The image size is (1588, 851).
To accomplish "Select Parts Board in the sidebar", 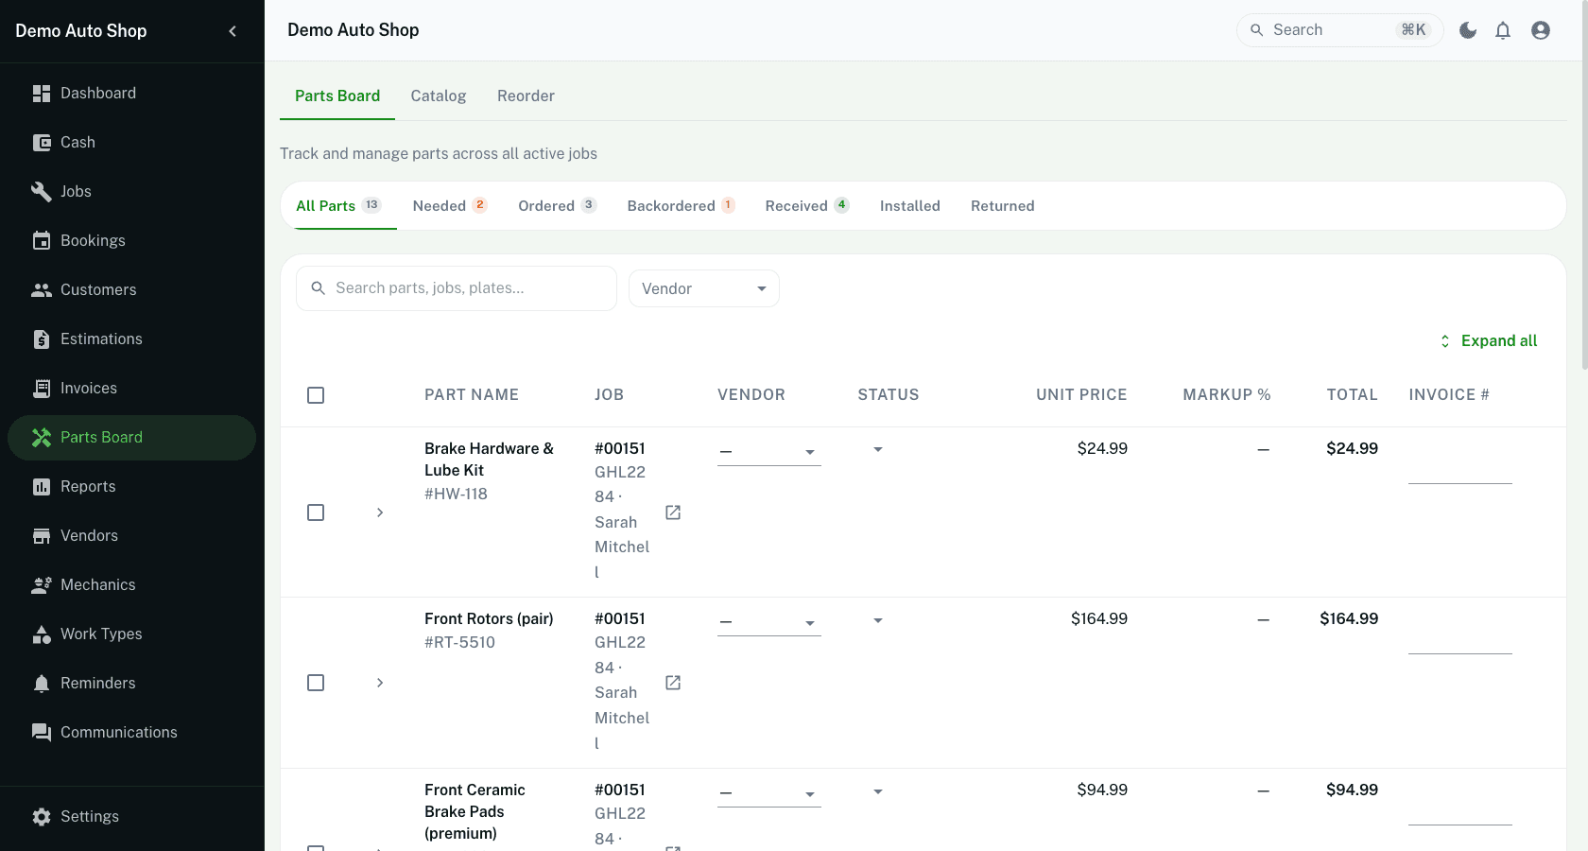I will tap(131, 437).
